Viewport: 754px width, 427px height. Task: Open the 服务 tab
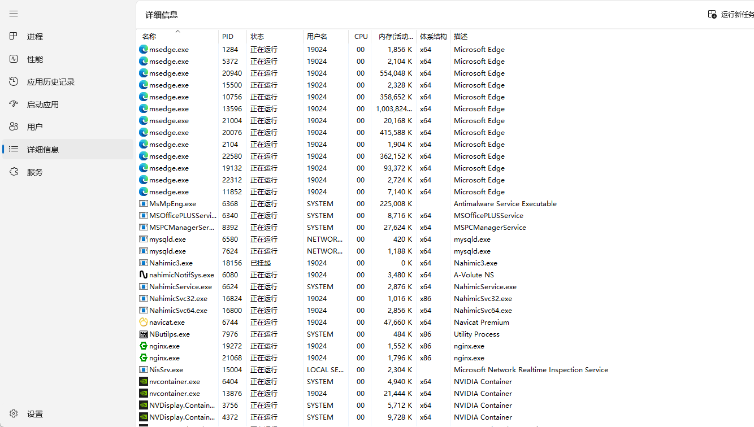[68, 172]
